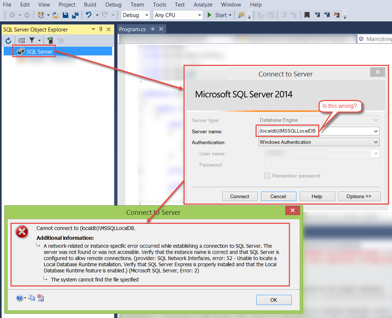The image size is (392, 318).
Task: Click the New Project toolbar icon
Action: tap(41, 15)
